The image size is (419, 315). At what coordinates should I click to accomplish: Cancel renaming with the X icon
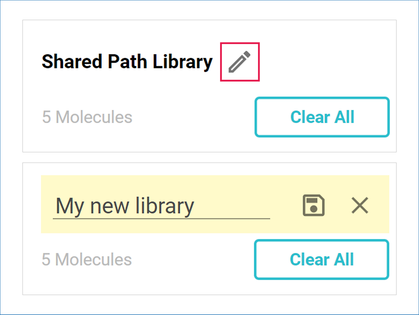click(x=360, y=206)
